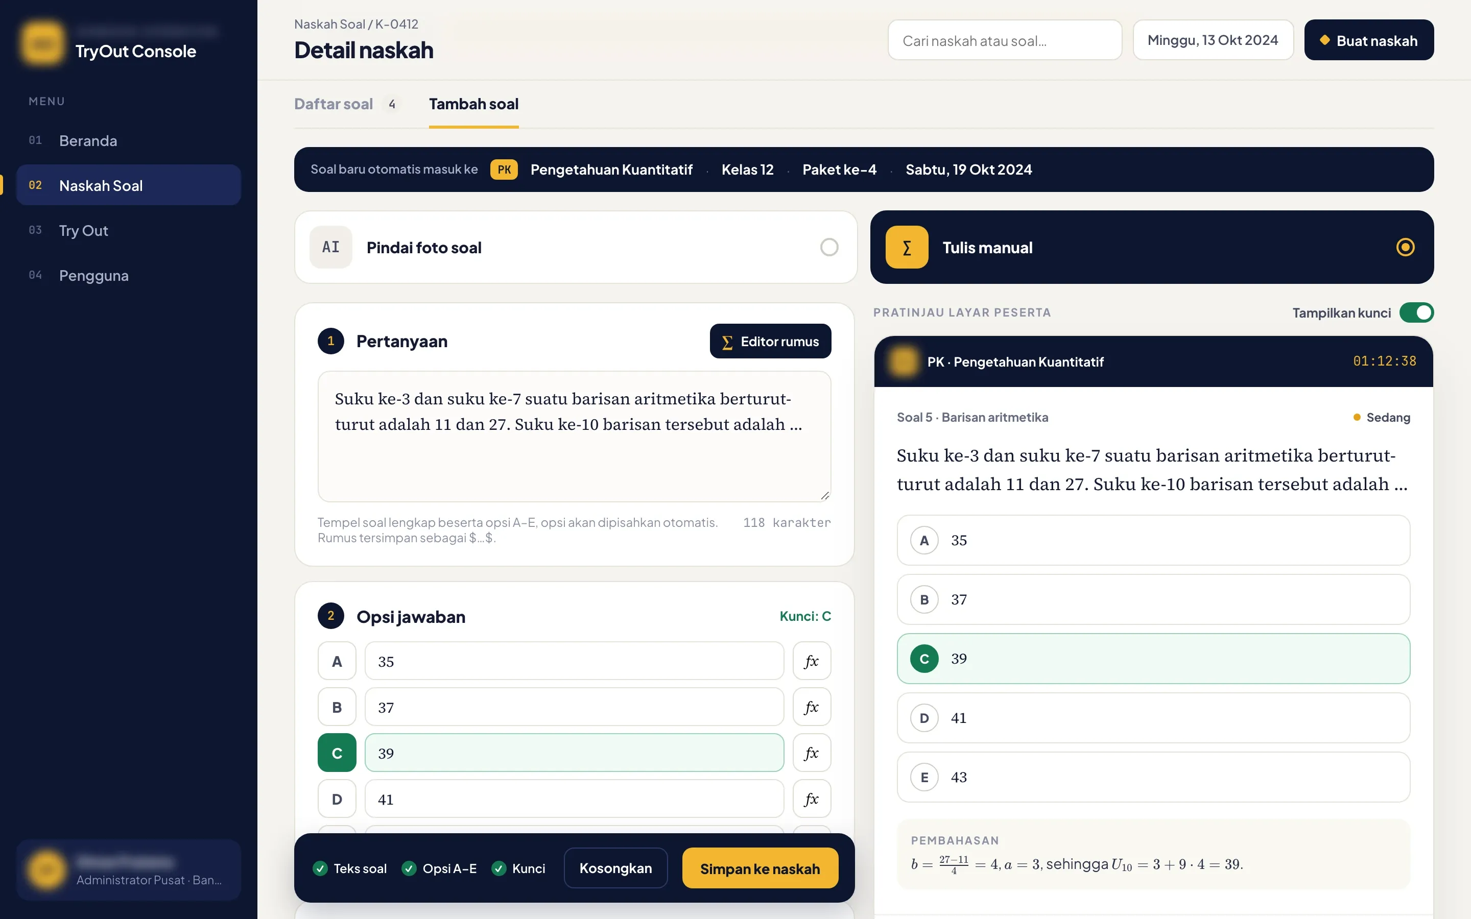Click inside the Pertanyaan text area
1471x919 pixels.
574,437
